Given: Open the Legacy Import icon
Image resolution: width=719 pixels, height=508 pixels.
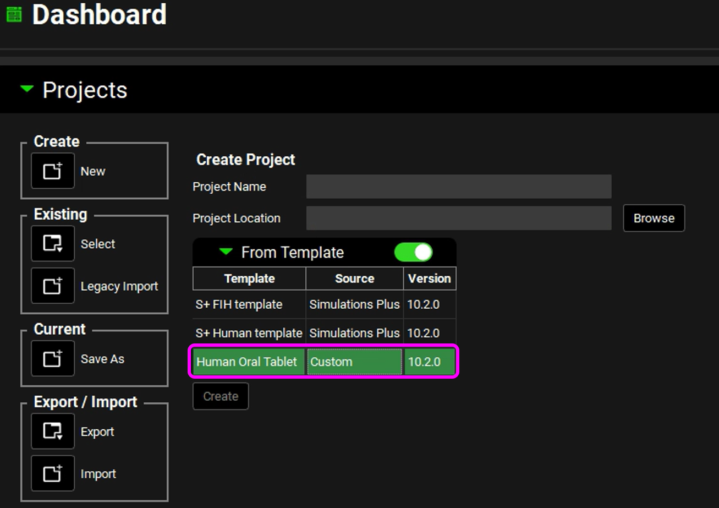Looking at the screenshot, I should pyautogui.click(x=53, y=286).
